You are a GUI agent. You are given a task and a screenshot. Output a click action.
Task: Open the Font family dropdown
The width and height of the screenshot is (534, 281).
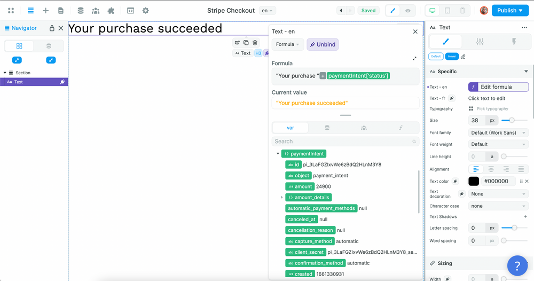[498, 132]
